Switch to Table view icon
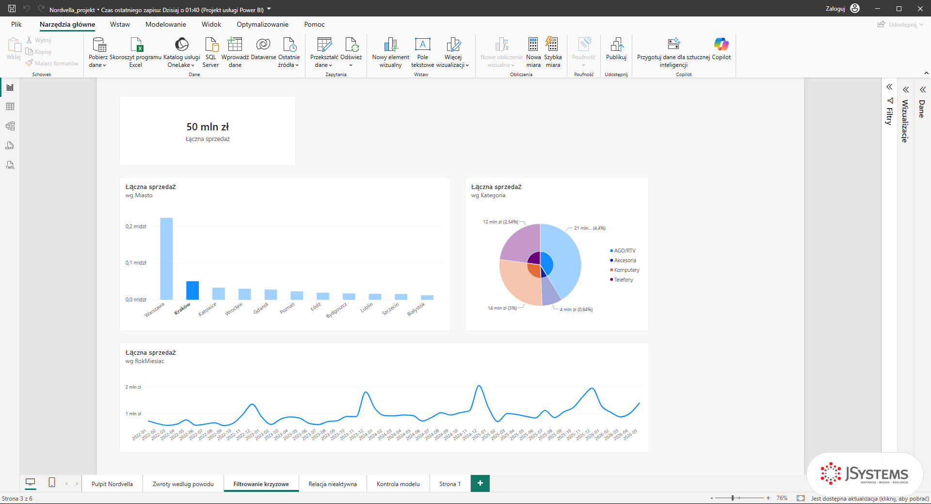The width and height of the screenshot is (931, 504). click(10, 107)
